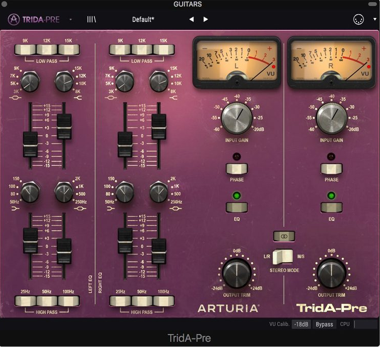
Task: Toggle left channel Phase switch
Action: click(237, 169)
